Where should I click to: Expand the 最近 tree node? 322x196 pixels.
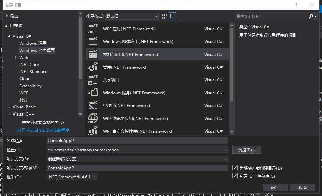[x=7, y=16]
